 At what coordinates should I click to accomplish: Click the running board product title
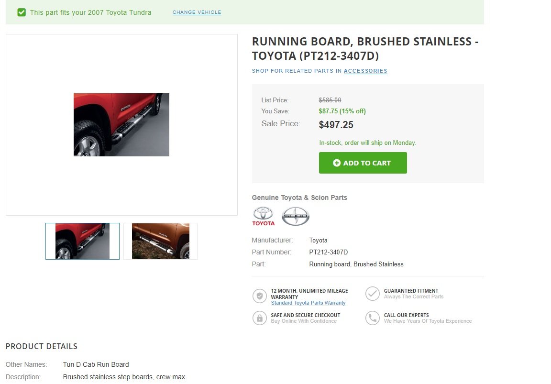tap(365, 48)
